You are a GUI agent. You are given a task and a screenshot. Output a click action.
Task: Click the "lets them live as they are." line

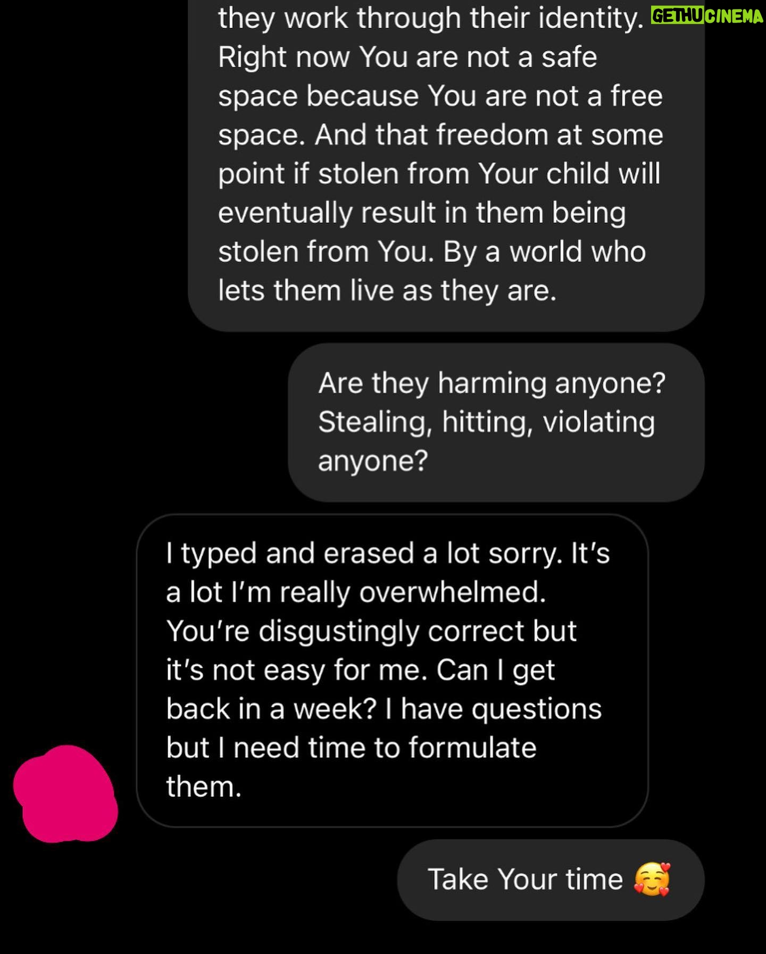(x=387, y=290)
